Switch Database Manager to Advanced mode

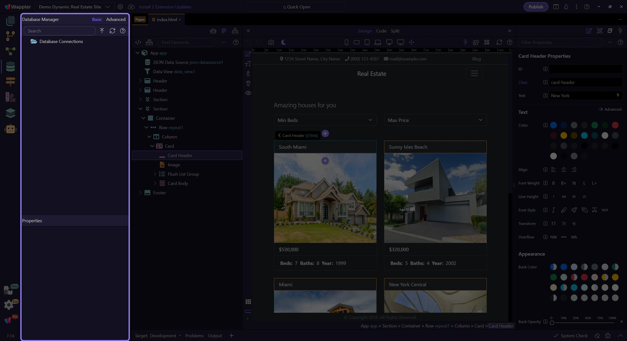[116, 20]
